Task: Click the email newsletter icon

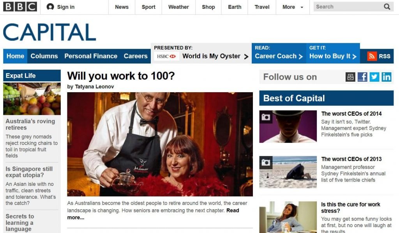Action: click(350, 77)
